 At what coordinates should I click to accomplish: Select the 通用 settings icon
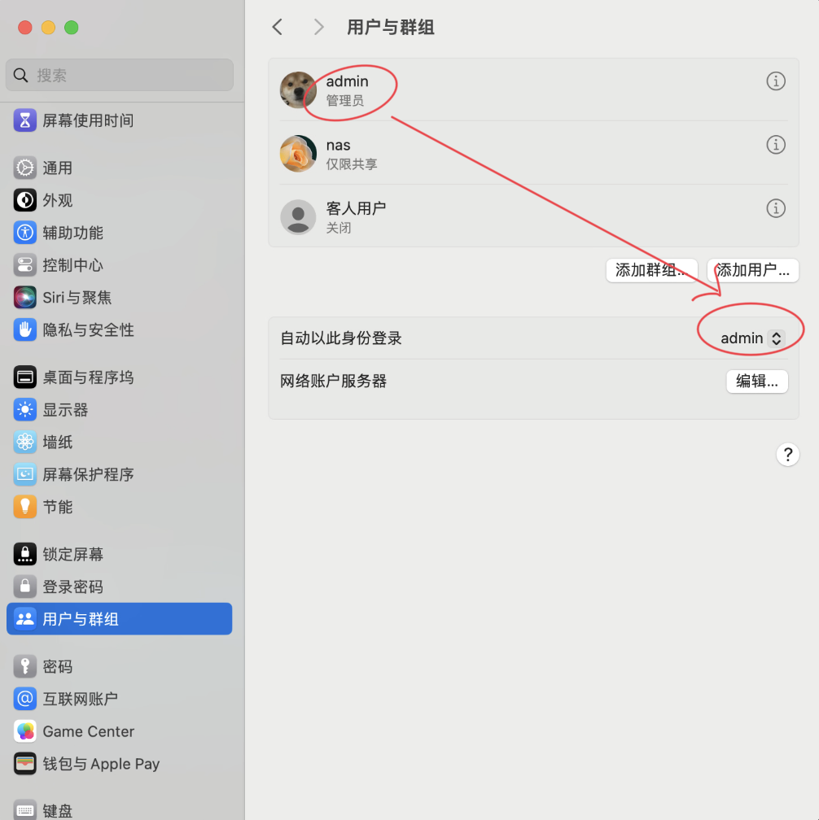[24, 168]
